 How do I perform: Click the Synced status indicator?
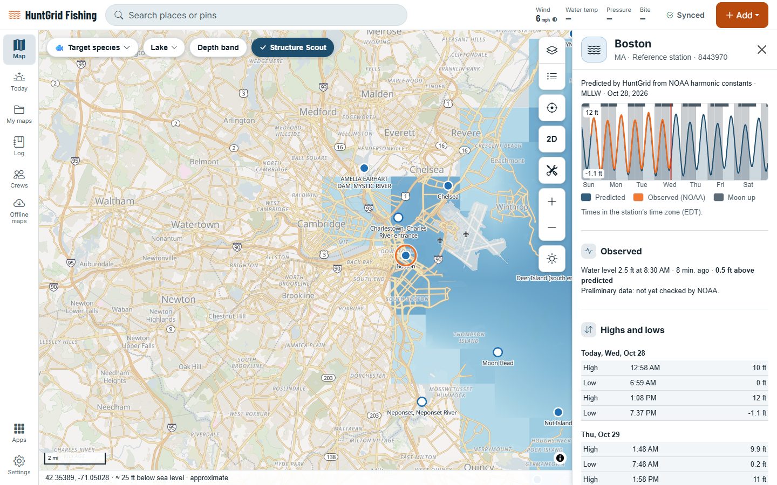click(685, 15)
